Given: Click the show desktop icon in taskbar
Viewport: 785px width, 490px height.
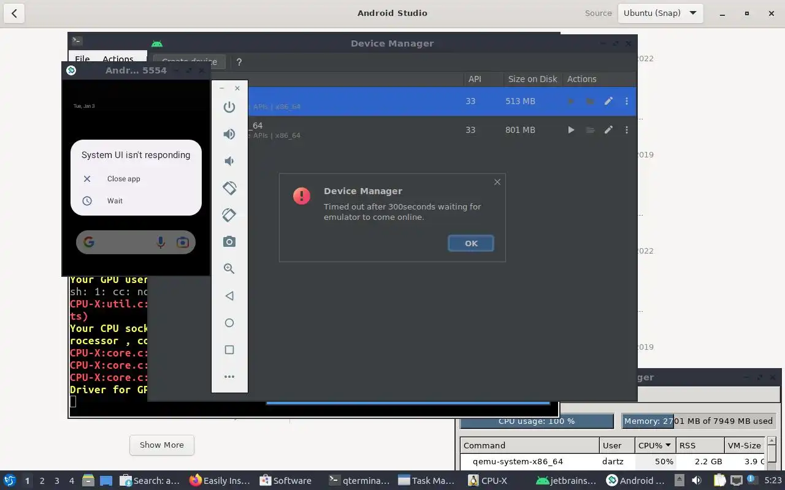Looking at the screenshot, I should (106, 480).
